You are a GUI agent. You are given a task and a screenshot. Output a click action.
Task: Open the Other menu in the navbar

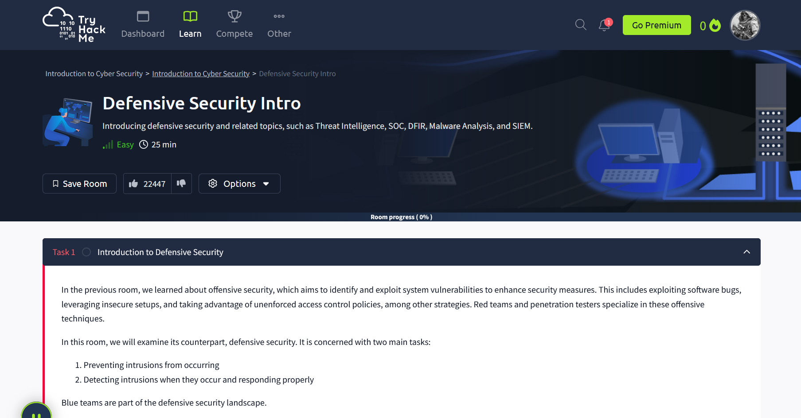tap(279, 25)
